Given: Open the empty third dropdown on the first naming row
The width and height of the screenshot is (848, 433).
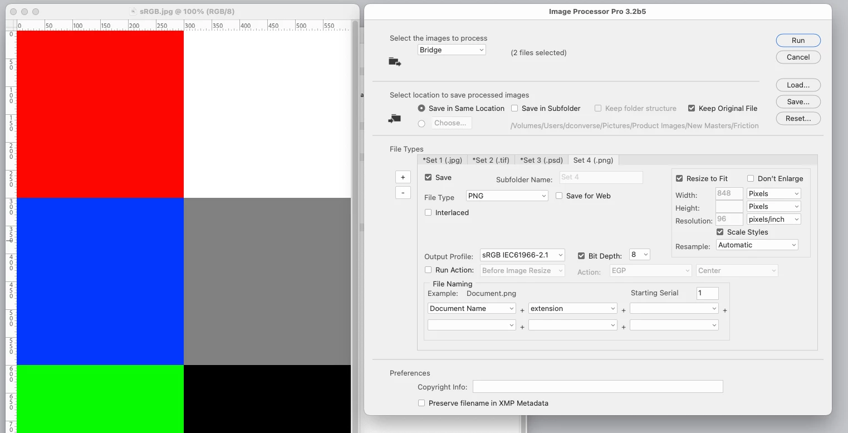Looking at the screenshot, I should pyautogui.click(x=674, y=308).
